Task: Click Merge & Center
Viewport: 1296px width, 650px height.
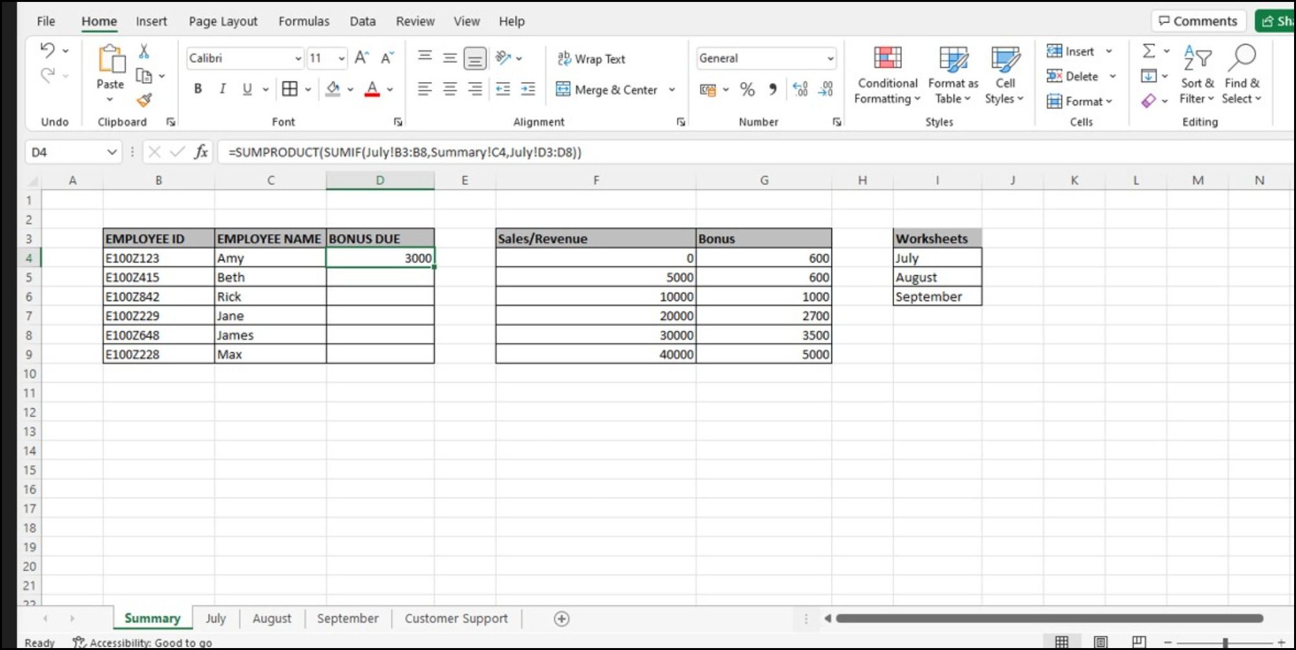Action: pos(608,90)
